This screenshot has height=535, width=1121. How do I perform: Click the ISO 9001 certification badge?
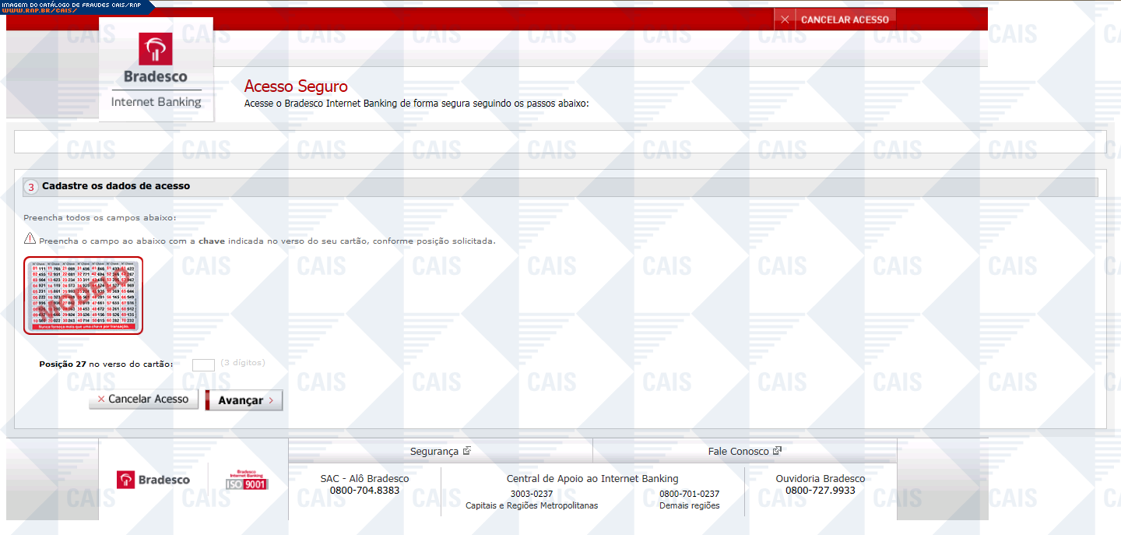click(x=246, y=480)
